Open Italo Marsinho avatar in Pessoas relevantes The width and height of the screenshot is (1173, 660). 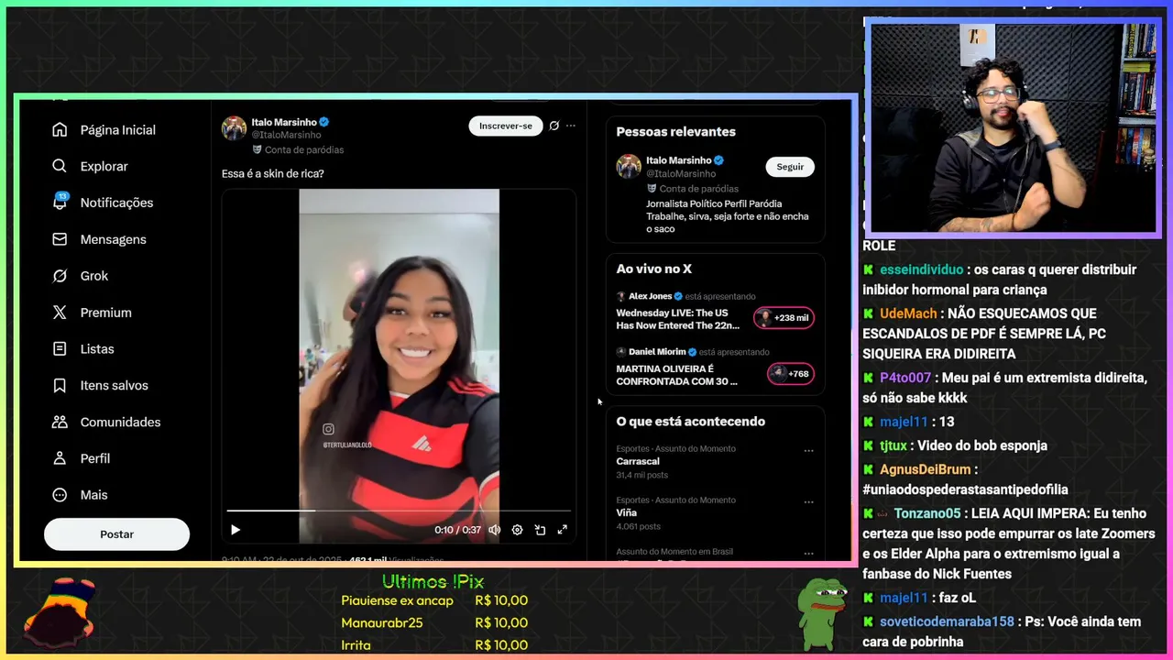tap(629, 166)
